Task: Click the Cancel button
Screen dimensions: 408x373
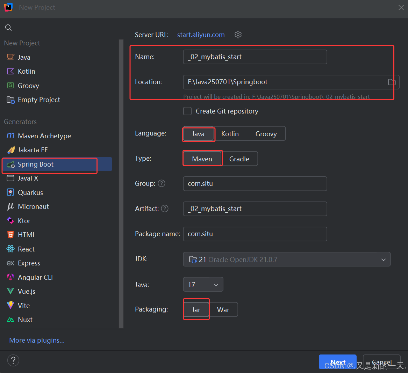Action: pyautogui.click(x=382, y=362)
